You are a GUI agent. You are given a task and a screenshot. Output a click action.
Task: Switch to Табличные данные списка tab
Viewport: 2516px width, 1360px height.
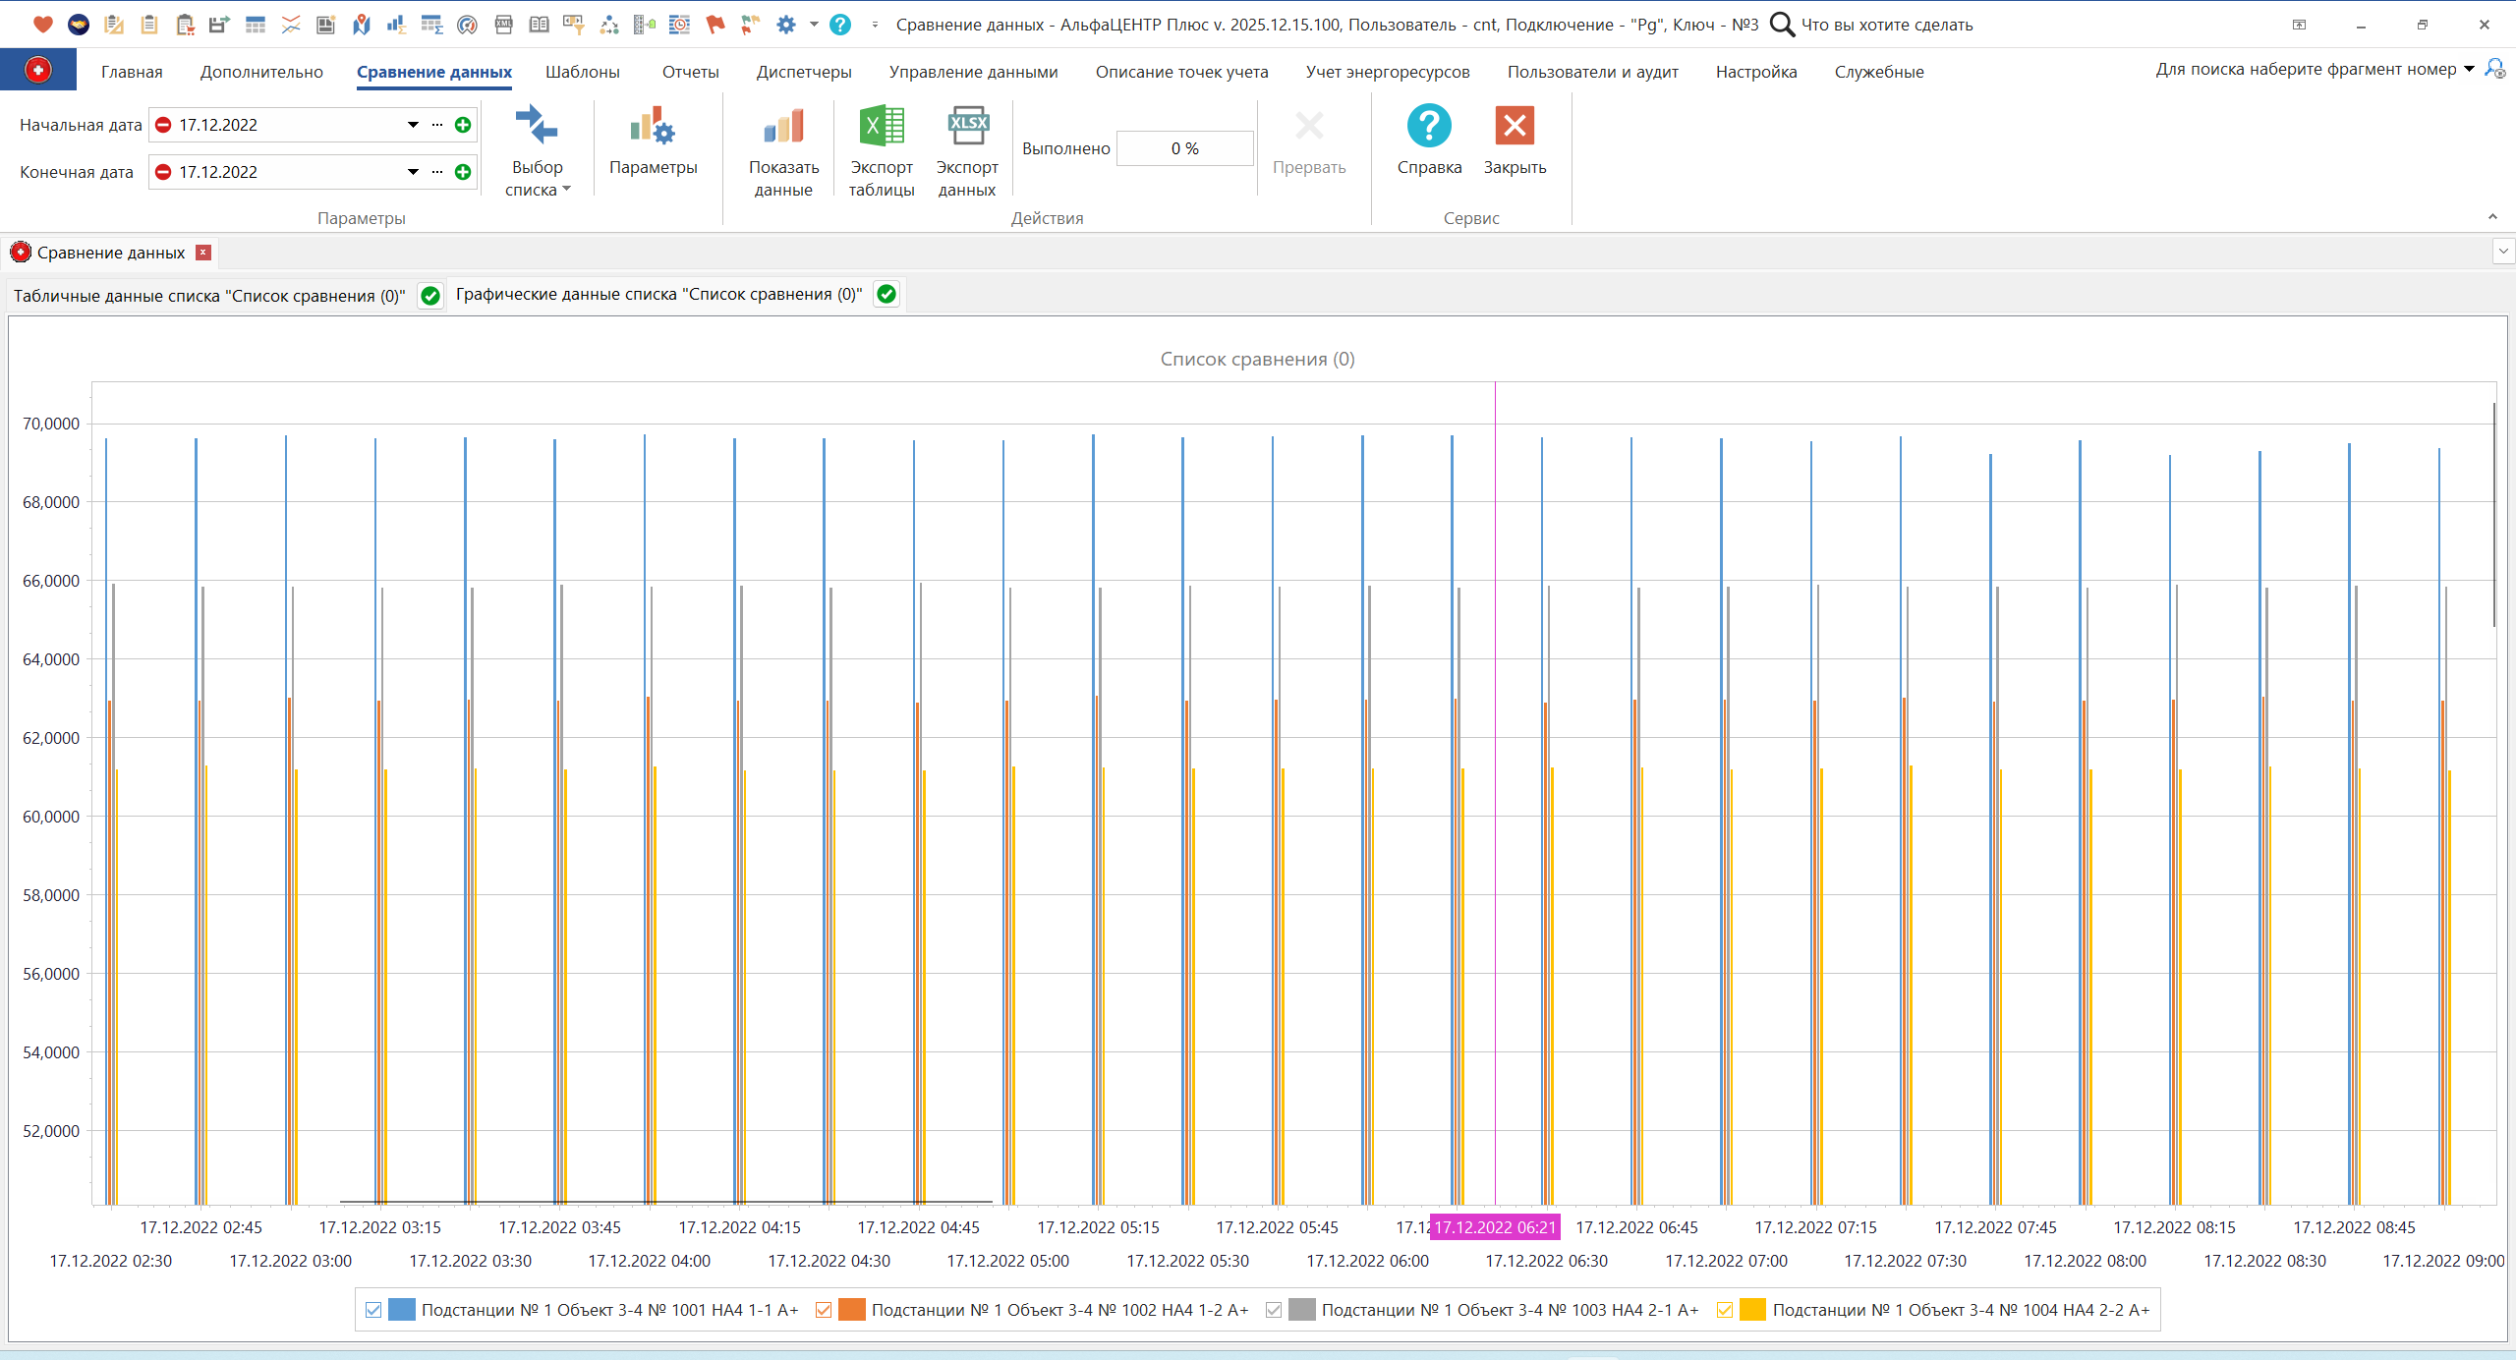(x=209, y=296)
